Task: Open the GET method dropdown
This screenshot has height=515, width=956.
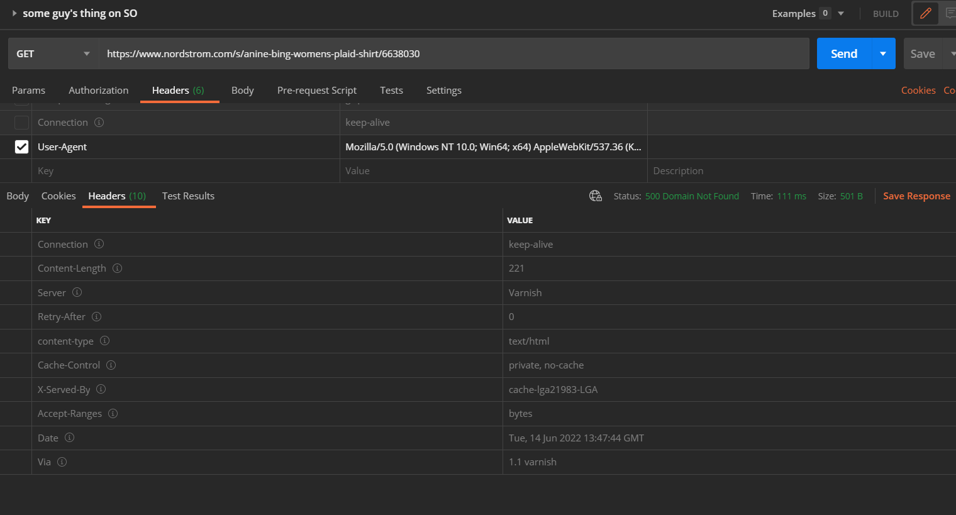Action: click(x=53, y=53)
